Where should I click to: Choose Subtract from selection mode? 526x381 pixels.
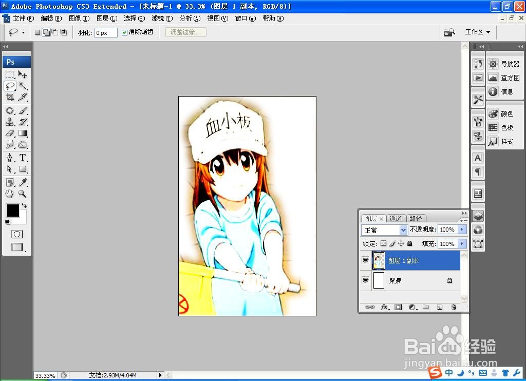[x=54, y=32]
